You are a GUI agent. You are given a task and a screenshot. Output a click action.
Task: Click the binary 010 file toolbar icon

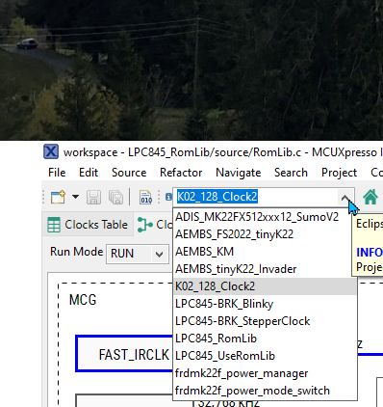point(146,197)
